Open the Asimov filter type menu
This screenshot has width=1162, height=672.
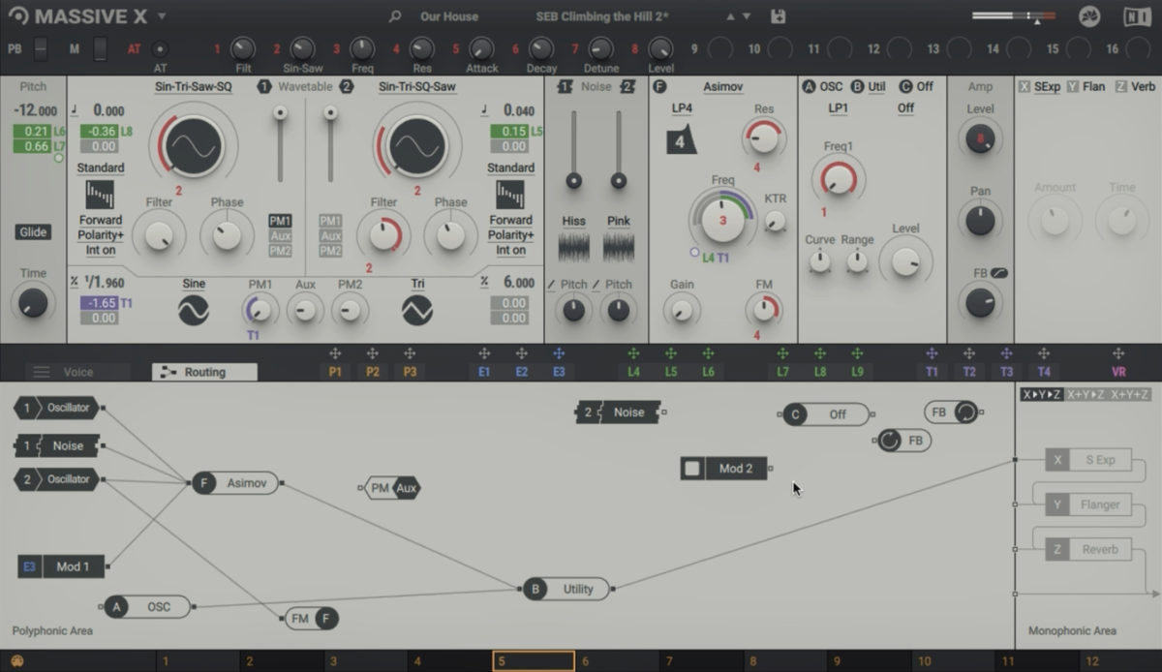(x=723, y=87)
